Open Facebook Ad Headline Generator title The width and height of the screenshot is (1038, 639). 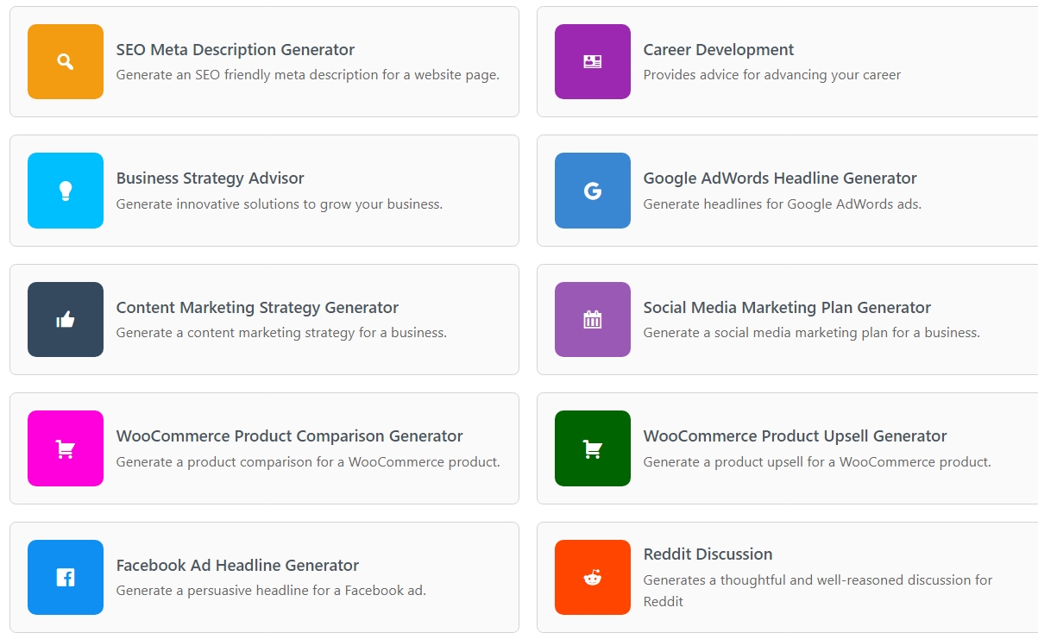coord(238,566)
